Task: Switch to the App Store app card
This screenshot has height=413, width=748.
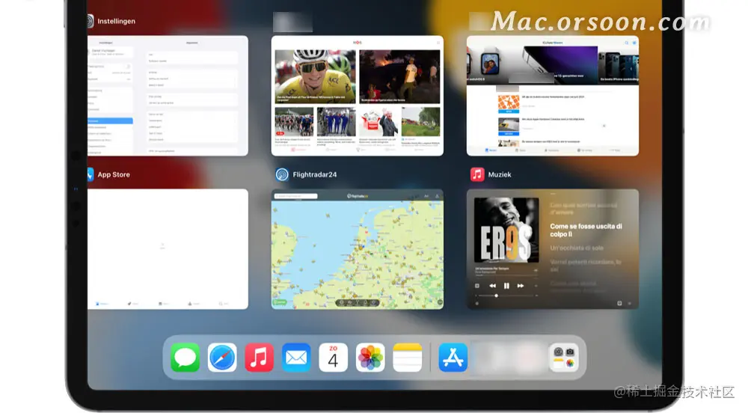Action: [x=168, y=249]
